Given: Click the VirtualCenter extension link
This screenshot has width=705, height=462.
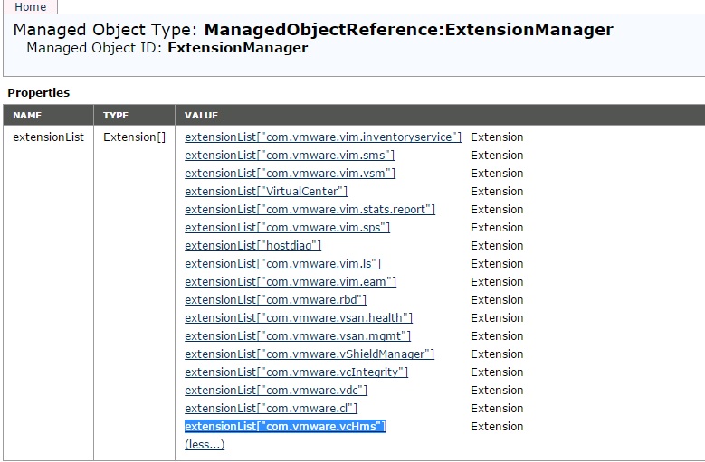Looking at the screenshot, I should (266, 192).
